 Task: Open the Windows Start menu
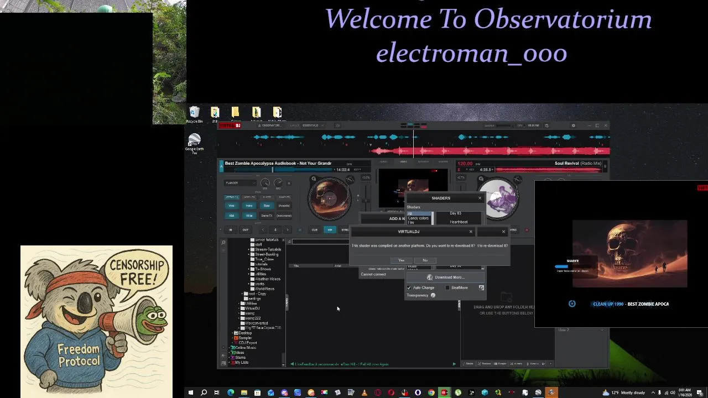(x=190, y=393)
